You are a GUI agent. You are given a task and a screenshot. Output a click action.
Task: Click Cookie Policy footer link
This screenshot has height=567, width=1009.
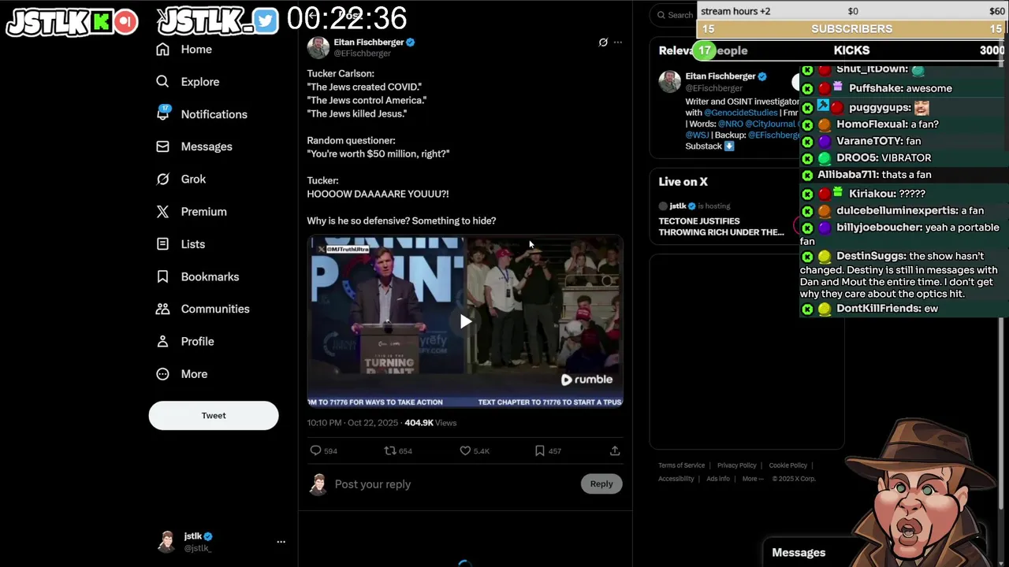point(787,465)
